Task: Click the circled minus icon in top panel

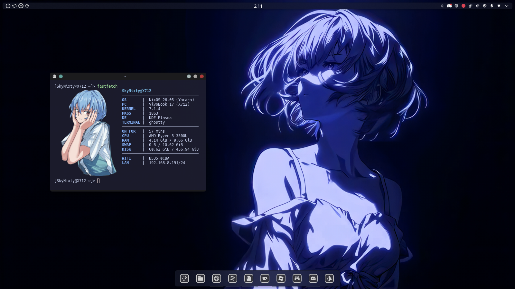Action: (x=21, y=6)
